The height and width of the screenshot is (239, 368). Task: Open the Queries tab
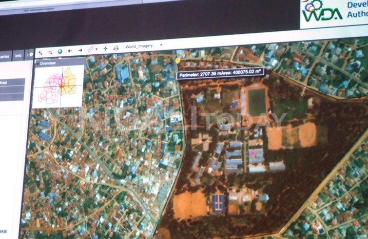click(x=4, y=56)
